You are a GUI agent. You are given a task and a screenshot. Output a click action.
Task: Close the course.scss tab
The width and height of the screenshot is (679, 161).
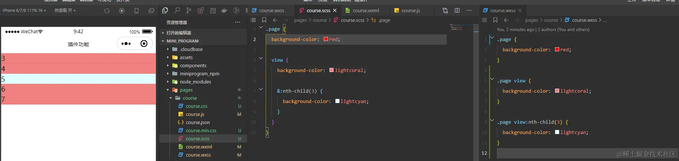pyautogui.click(x=335, y=10)
